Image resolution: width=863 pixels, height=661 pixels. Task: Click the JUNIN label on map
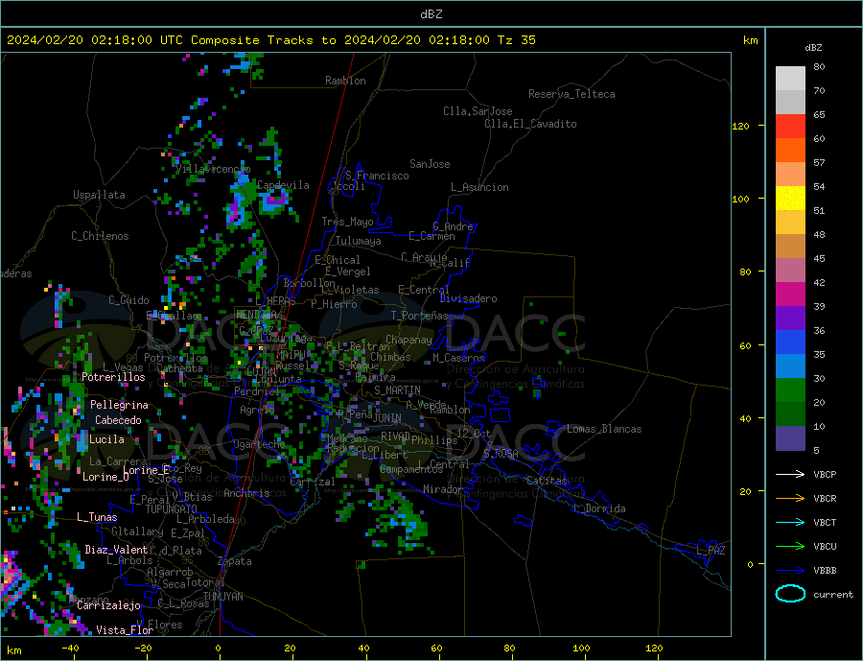pyautogui.click(x=387, y=418)
